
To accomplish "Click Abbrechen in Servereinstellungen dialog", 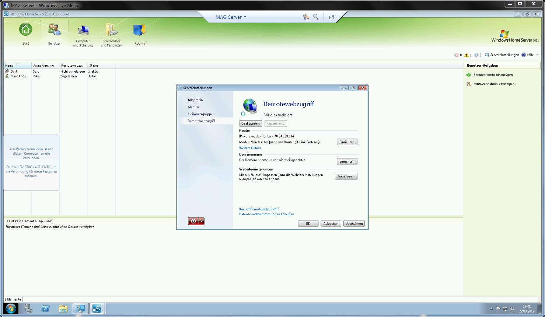I will tap(331, 224).
